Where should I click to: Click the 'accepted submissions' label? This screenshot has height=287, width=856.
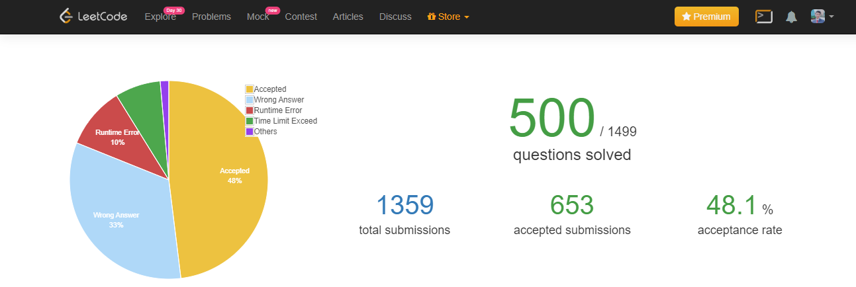[x=572, y=231]
